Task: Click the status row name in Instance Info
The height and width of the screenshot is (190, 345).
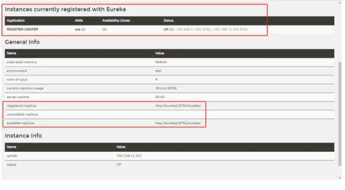Action: [11, 164]
